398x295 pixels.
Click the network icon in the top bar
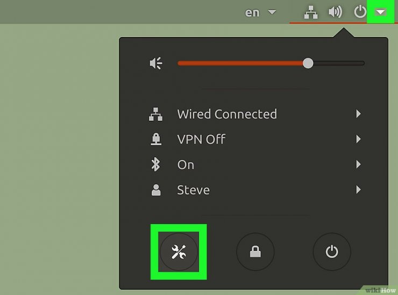coord(311,12)
